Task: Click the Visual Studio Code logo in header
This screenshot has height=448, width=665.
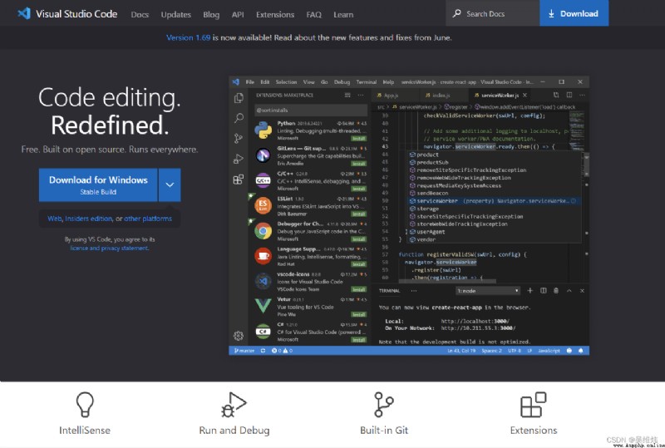Action: pyautogui.click(x=24, y=13)
